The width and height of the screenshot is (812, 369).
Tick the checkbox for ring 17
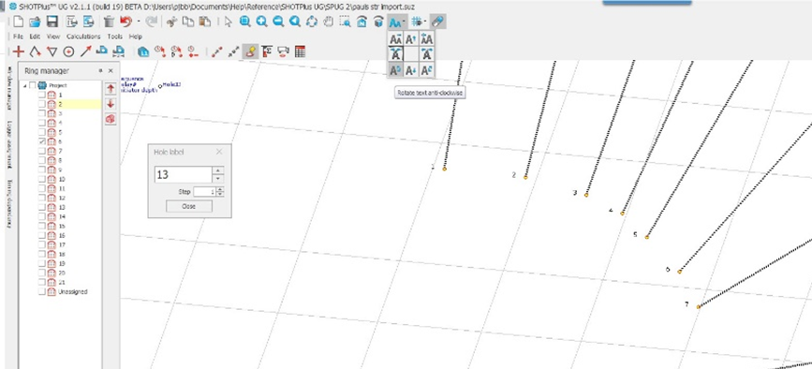42,244
